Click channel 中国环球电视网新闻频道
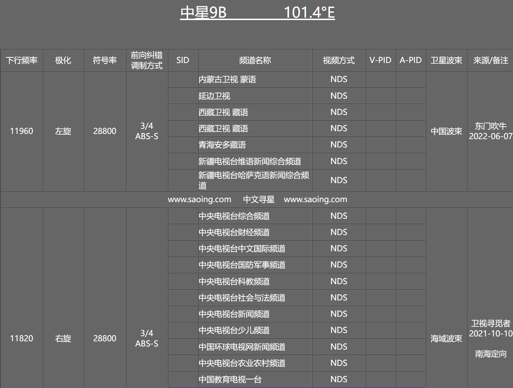The height and width of the screenshot is (388, 513). pyautogui.click(x=242, y=347)
